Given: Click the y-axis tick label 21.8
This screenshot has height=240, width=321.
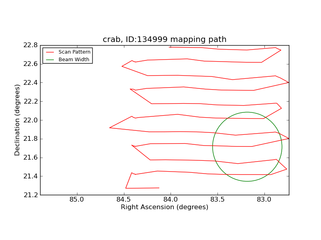Looking at the screenshot, I should click(30, 139).
